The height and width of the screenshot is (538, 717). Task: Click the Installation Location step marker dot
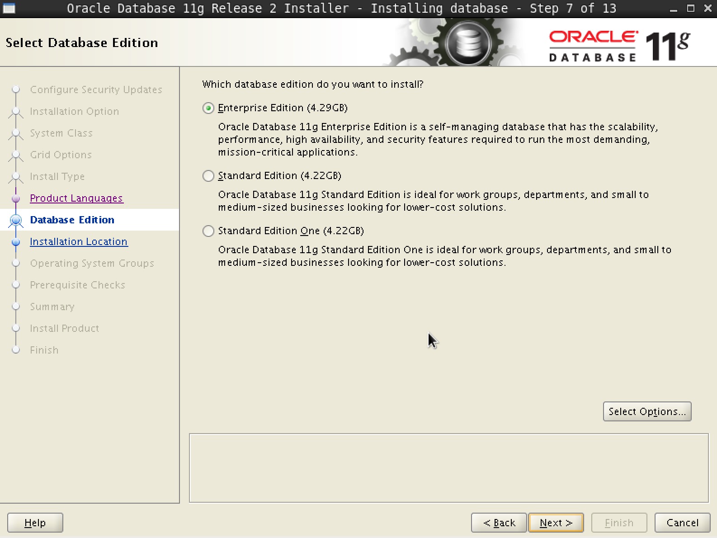click(x=16, y=242)
